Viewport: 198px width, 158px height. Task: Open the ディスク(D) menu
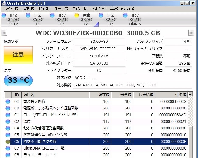pos(80,9)
